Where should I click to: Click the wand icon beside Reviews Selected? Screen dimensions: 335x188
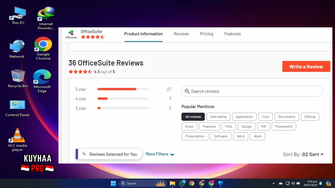click(84, 154)
